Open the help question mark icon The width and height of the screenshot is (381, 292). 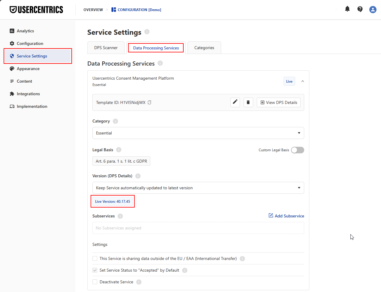click(x=360, y=9)
